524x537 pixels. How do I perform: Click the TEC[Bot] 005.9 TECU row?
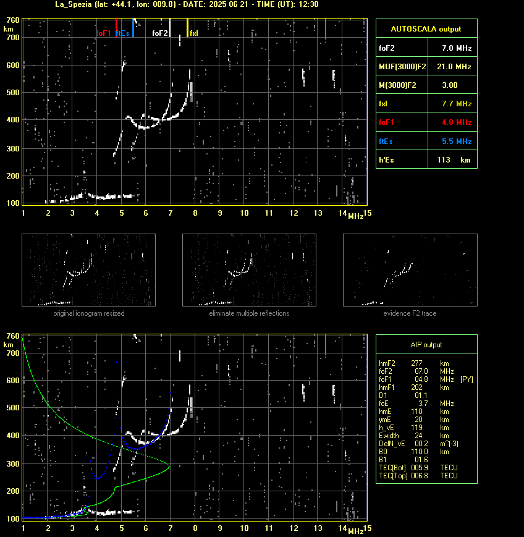point(418,467)
